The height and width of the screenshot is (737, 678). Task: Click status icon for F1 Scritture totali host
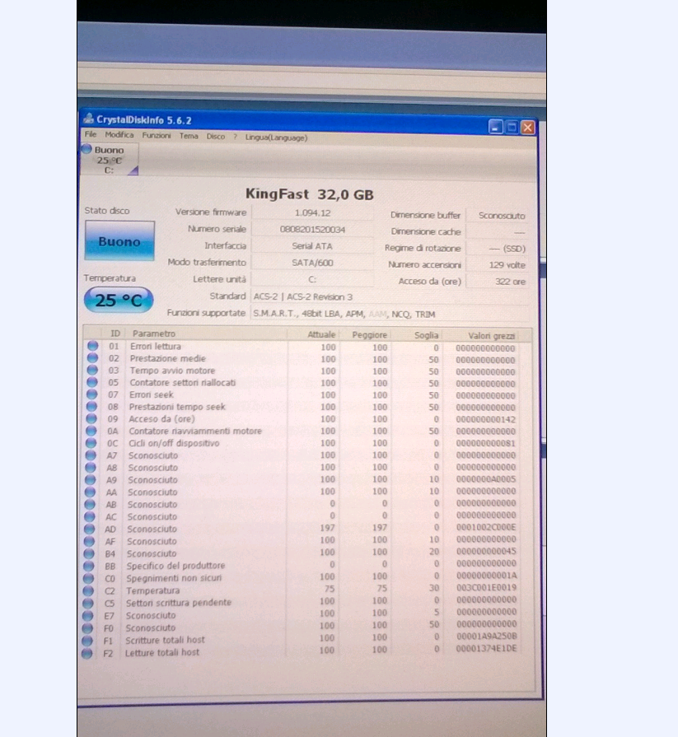coord(87,640)
